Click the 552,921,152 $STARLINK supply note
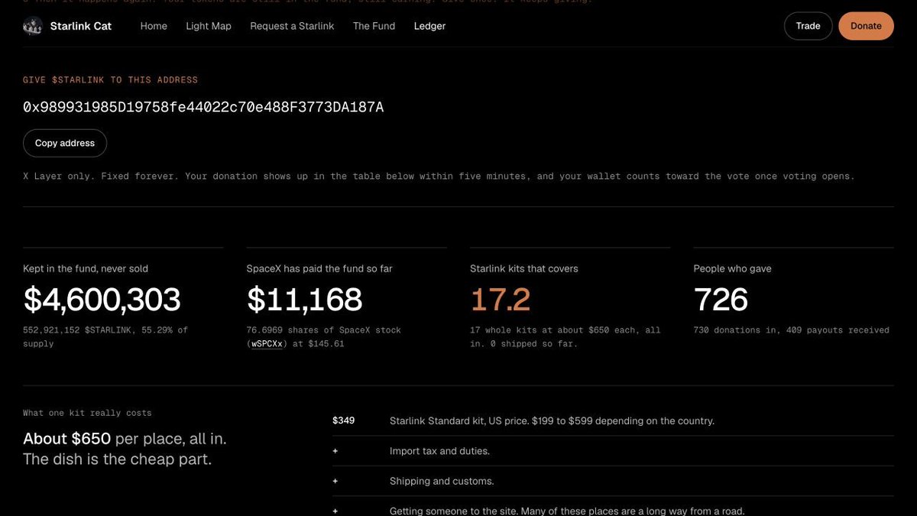This screenshot has height=516, width=917. (105, 337)
